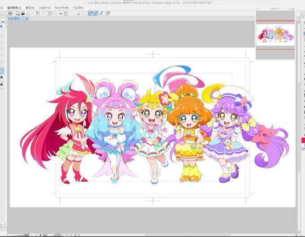Minimize the Navigator floating panel
This screenshot has height=237, width=305.
(289, 9)
